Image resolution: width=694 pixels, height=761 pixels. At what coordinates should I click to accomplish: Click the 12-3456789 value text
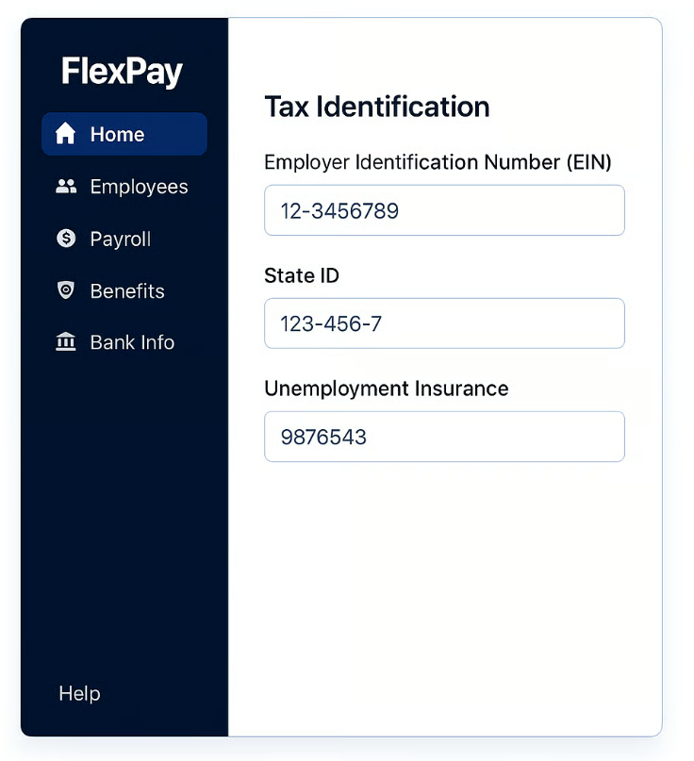[x=339, y=211]
